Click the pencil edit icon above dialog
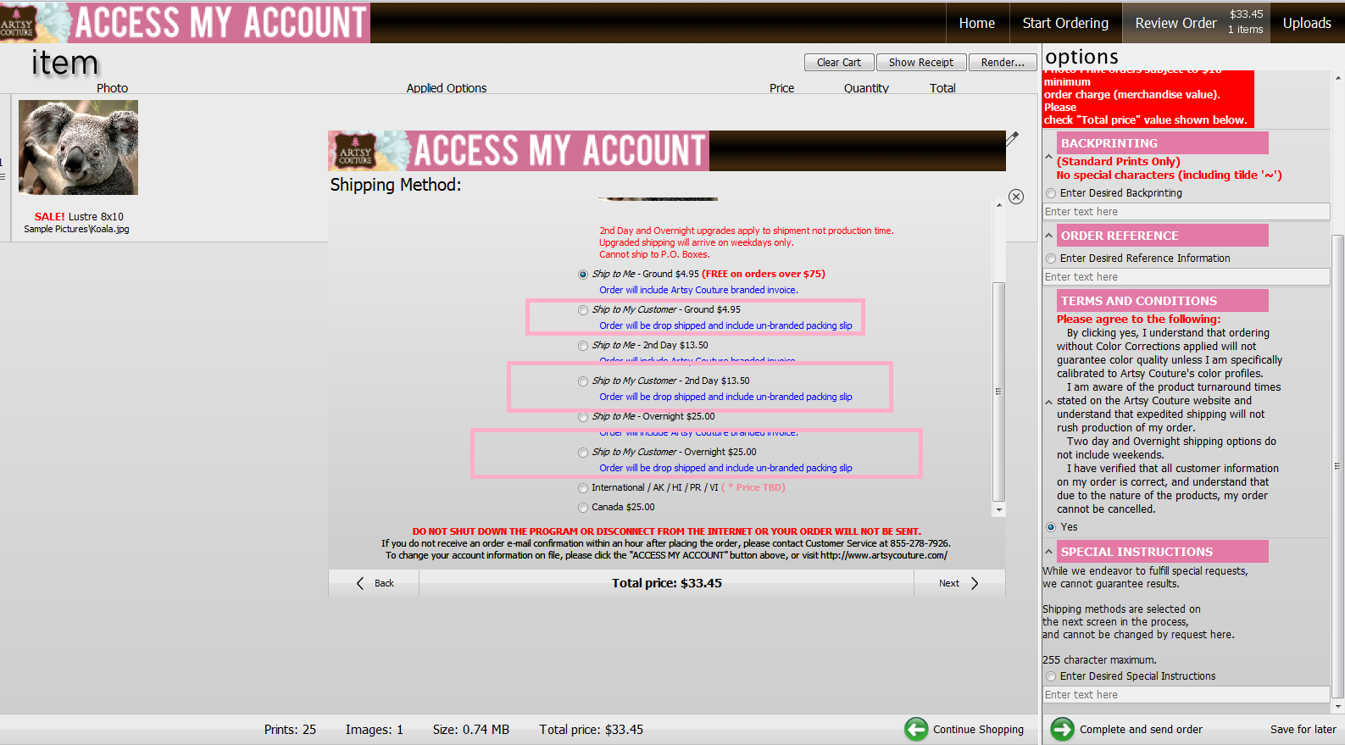The height and width of the screenshot is (745, 1345). point(1012,138)
